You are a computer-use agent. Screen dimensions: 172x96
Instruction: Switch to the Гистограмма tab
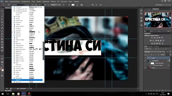[x=148, y=9]
